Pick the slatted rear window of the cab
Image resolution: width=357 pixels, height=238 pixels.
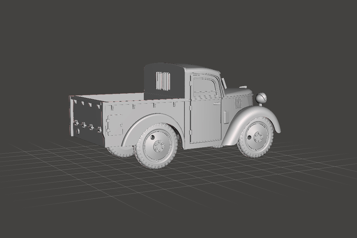point(163,81)
